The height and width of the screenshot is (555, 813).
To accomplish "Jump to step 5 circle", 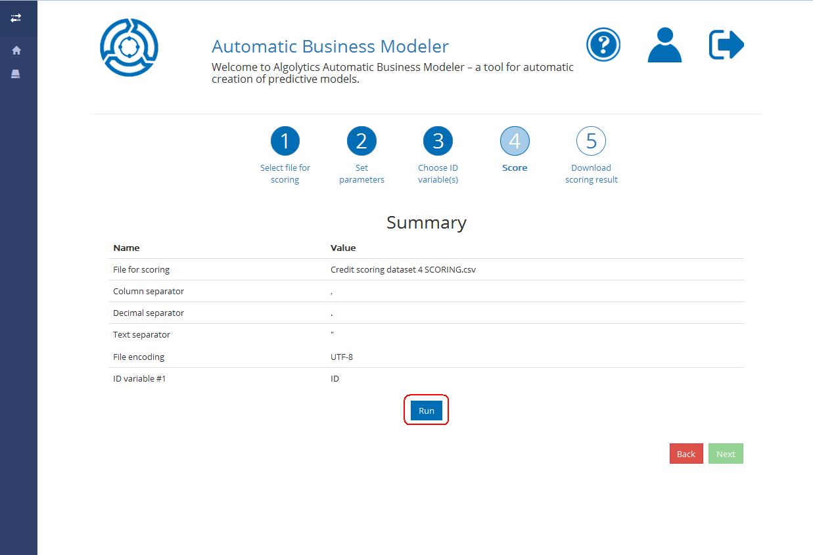I will [x=591, y=141].
